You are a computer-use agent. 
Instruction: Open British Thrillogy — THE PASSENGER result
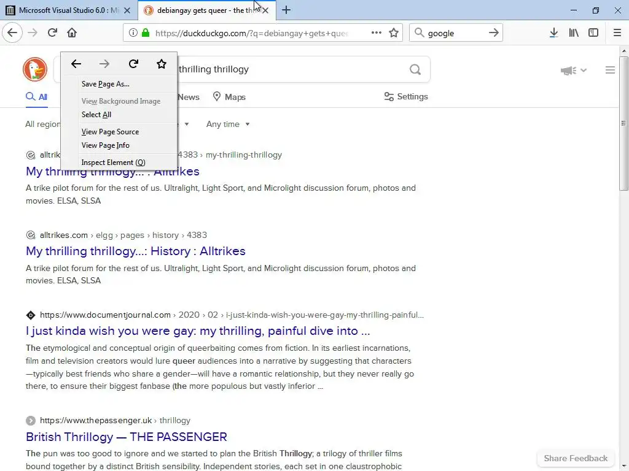click(127, 437)
